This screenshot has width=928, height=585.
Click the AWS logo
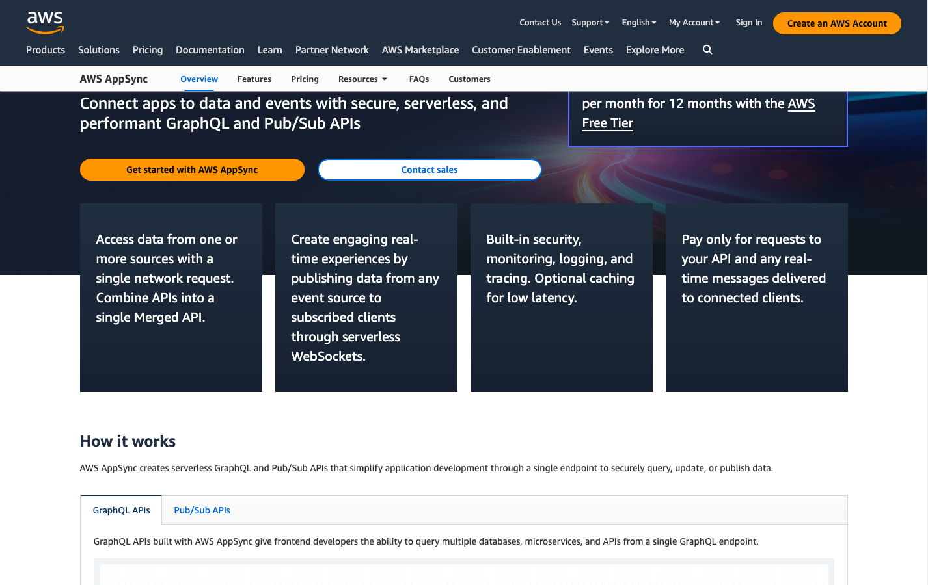click(45, 23)
